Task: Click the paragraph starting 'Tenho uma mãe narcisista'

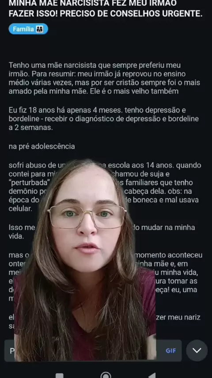Action: 104,78
